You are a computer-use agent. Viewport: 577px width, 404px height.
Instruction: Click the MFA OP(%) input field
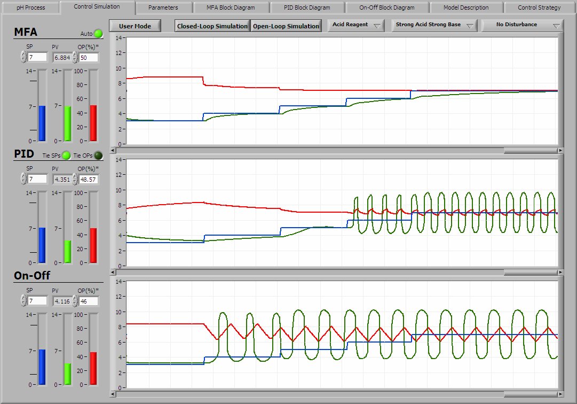pos(89,57)
